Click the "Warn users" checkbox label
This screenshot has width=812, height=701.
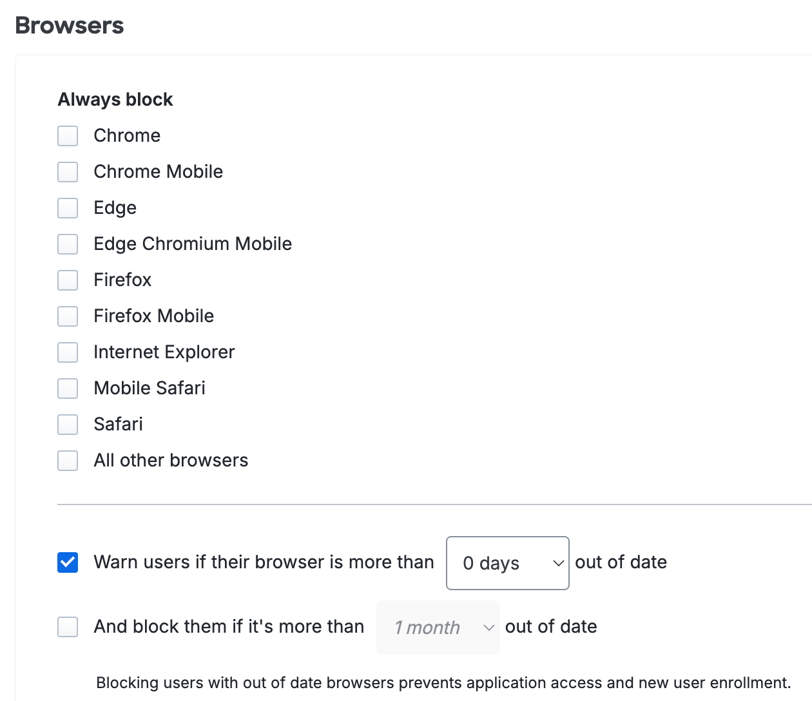pos(264,562)
